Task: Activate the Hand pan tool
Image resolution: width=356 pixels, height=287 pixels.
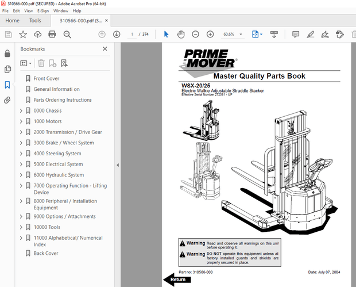Action: (181, 35)
